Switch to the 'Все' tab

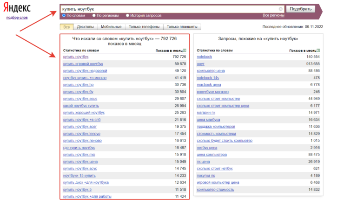66,27
